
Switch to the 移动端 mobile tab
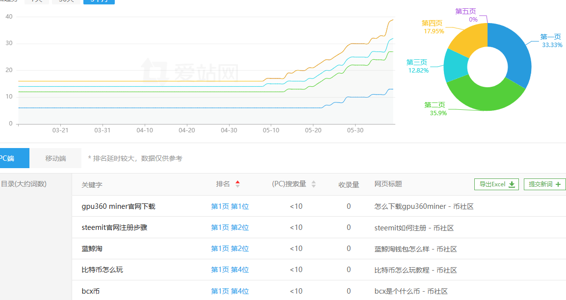(x=55, y=158)
